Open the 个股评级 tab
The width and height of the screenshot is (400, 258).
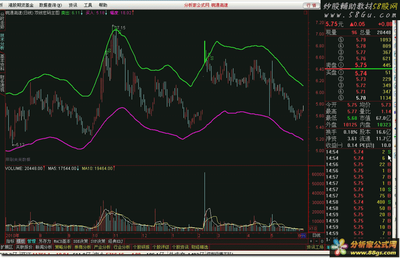tap(161, 247)
